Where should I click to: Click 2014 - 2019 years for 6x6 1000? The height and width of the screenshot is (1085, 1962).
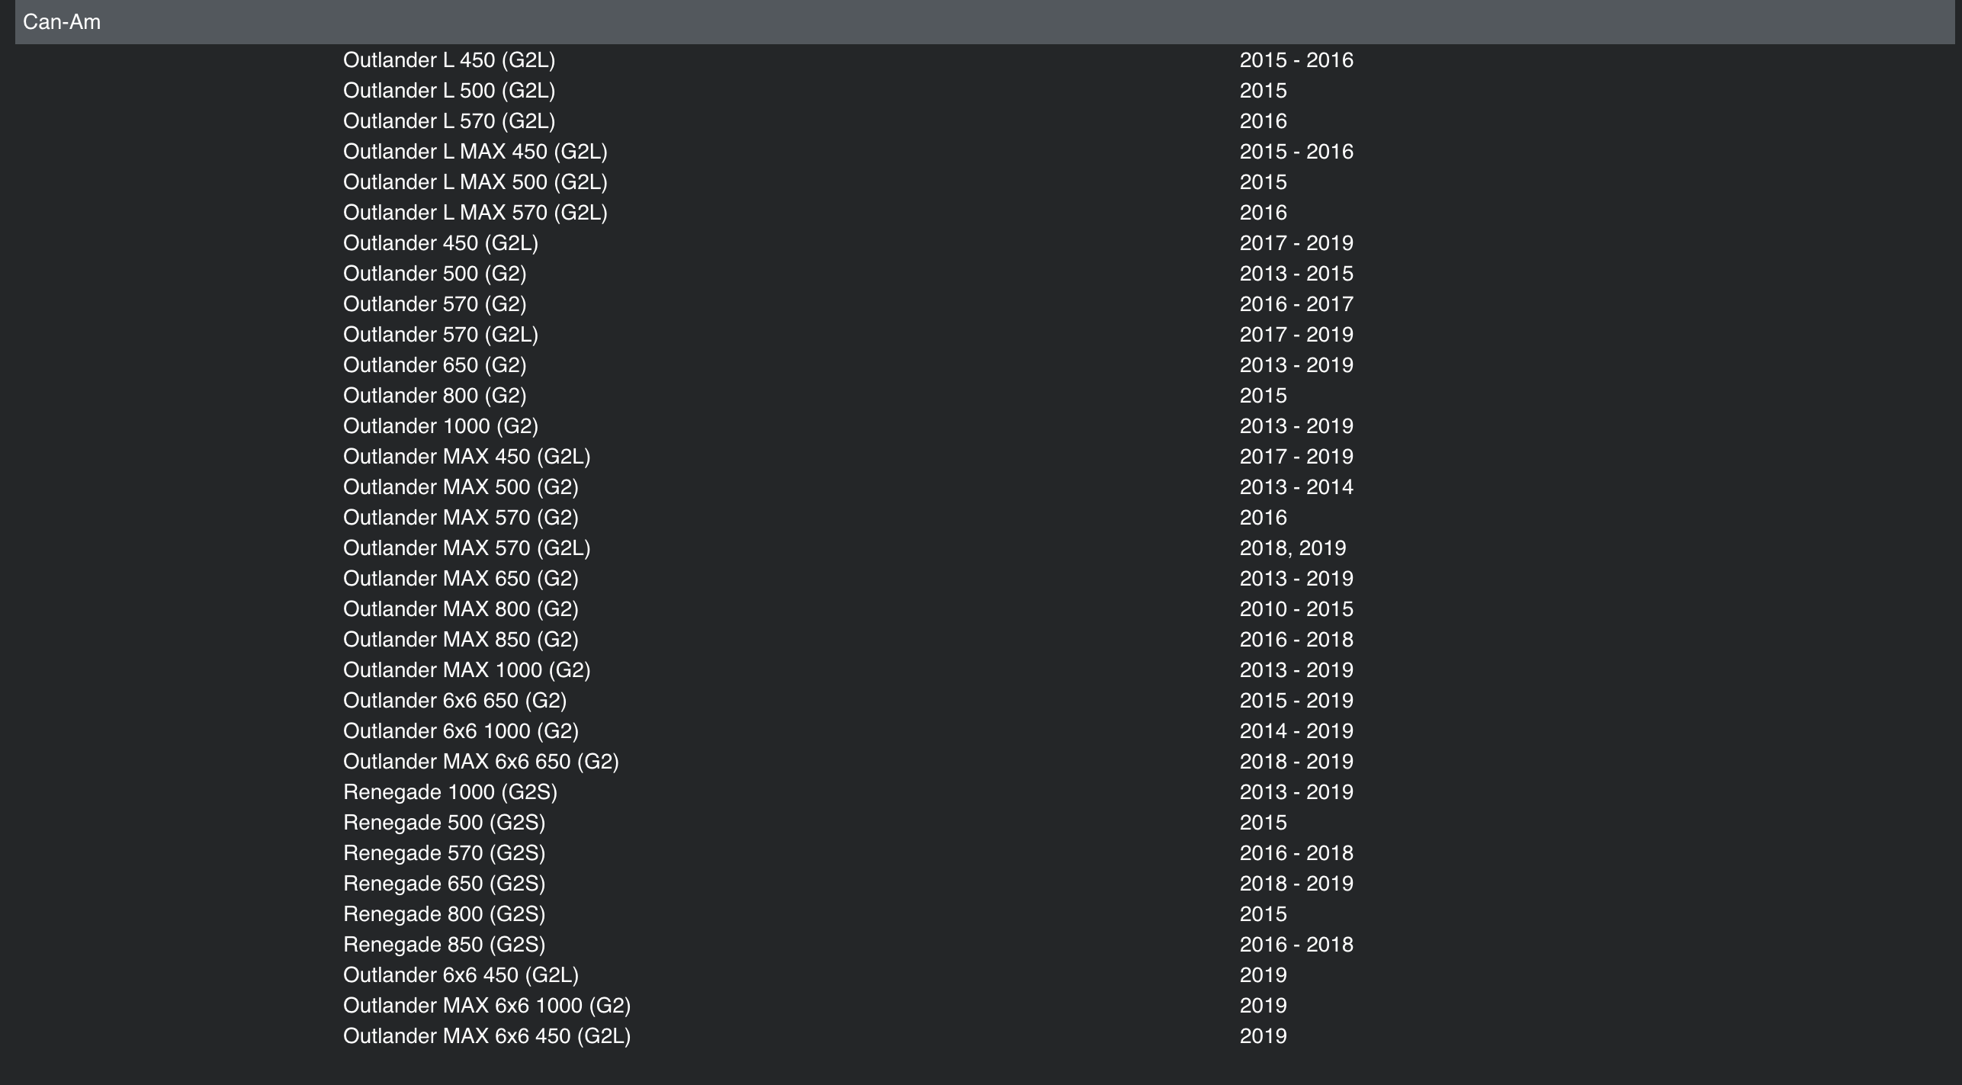click(x=1296, y=731)
